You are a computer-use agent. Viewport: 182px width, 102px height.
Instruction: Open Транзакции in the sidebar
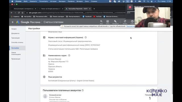pos(15,38)
